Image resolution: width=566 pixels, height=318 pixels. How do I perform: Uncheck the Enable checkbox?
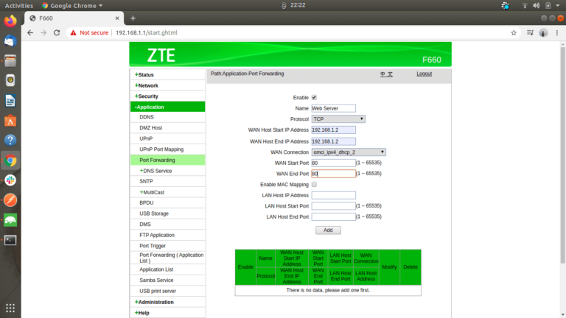click(x=315, y=97)
